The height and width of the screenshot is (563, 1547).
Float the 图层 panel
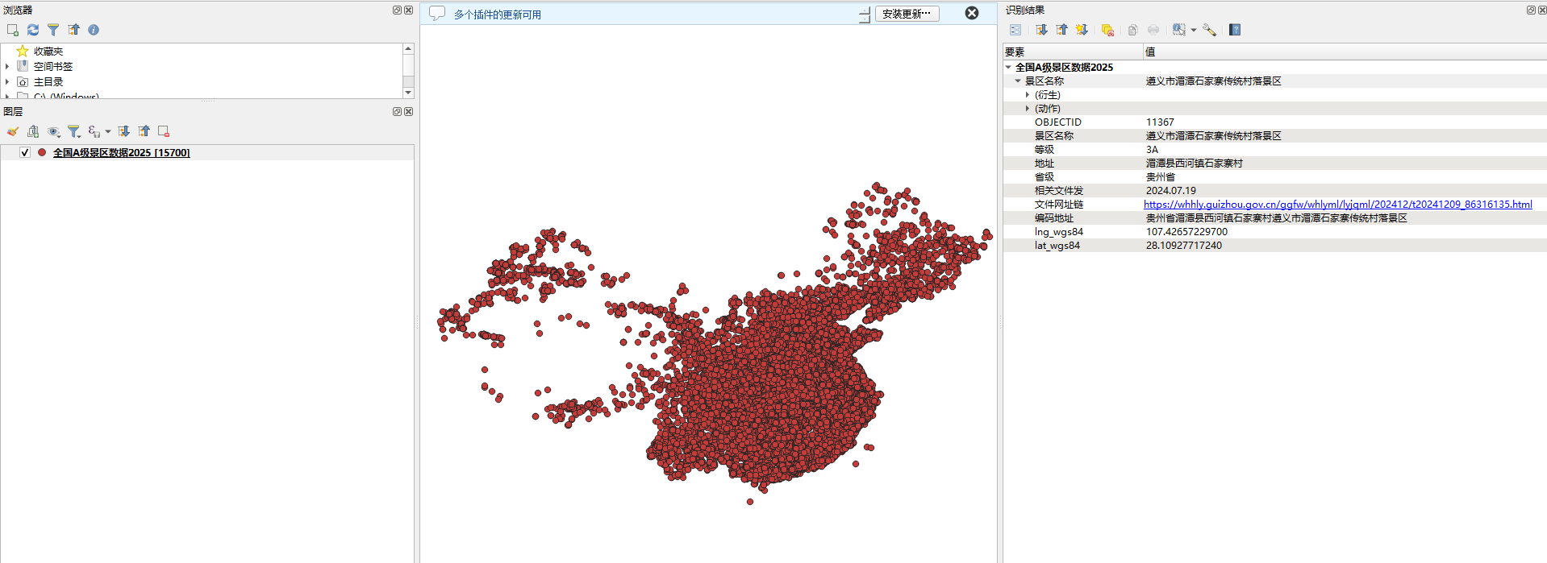pos(397,112)
